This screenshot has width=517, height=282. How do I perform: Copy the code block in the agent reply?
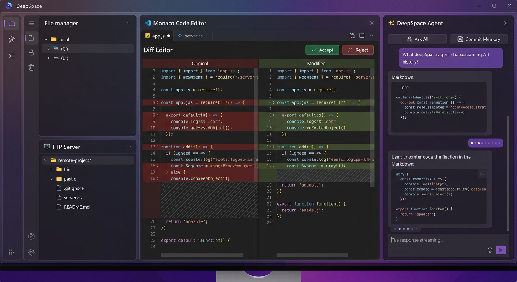(x=482, y=173)
